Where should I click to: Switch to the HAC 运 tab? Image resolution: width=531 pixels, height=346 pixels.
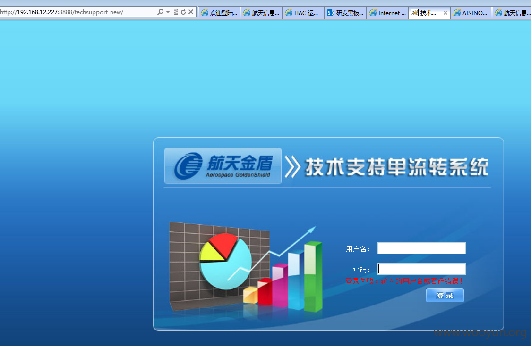303,13
